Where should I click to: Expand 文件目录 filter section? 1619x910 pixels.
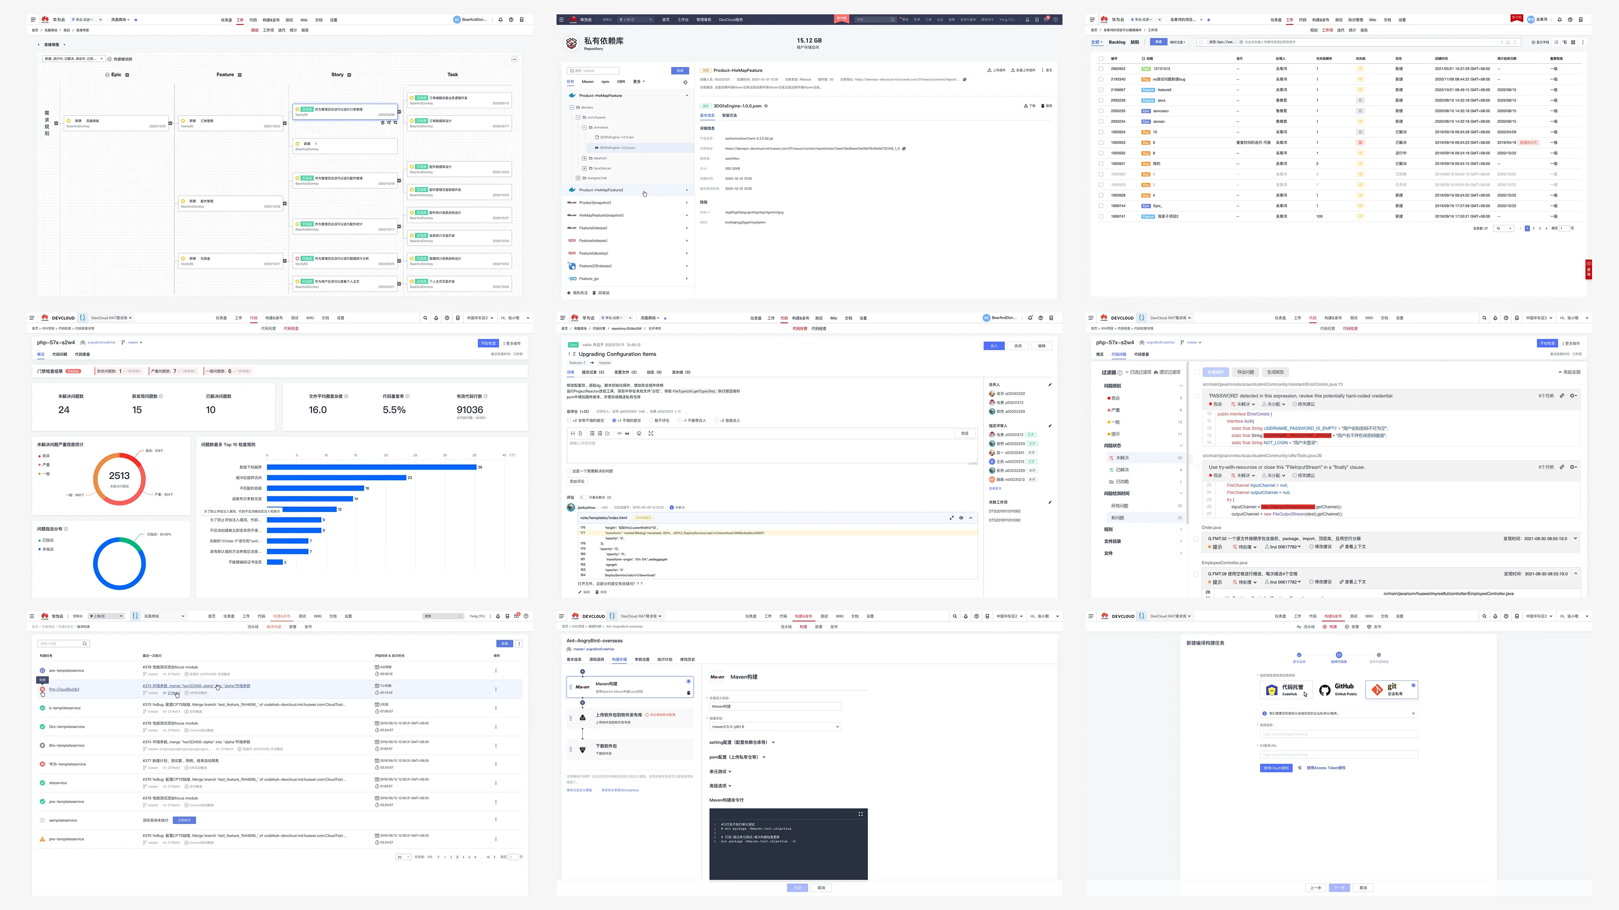pyautogui.click(x=1181, y=541)
